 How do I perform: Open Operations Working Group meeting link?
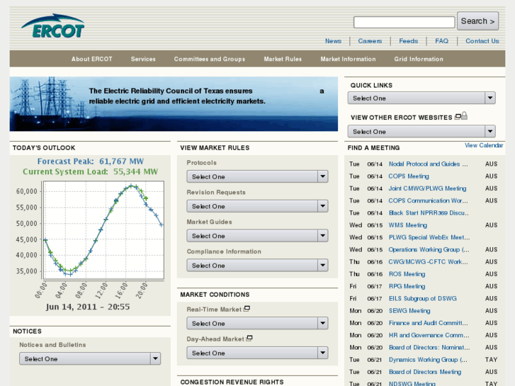point(429,249)
